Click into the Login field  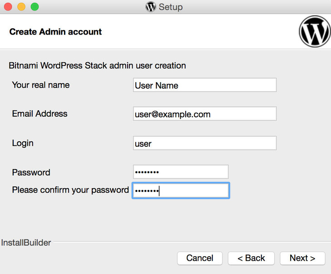[205, 143]
